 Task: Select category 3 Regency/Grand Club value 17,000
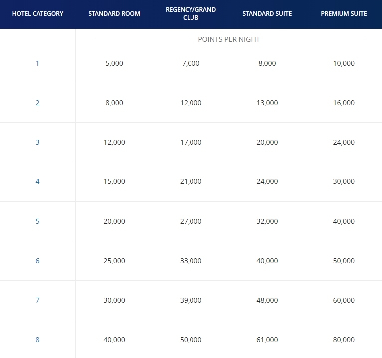[x=191, y=142]
